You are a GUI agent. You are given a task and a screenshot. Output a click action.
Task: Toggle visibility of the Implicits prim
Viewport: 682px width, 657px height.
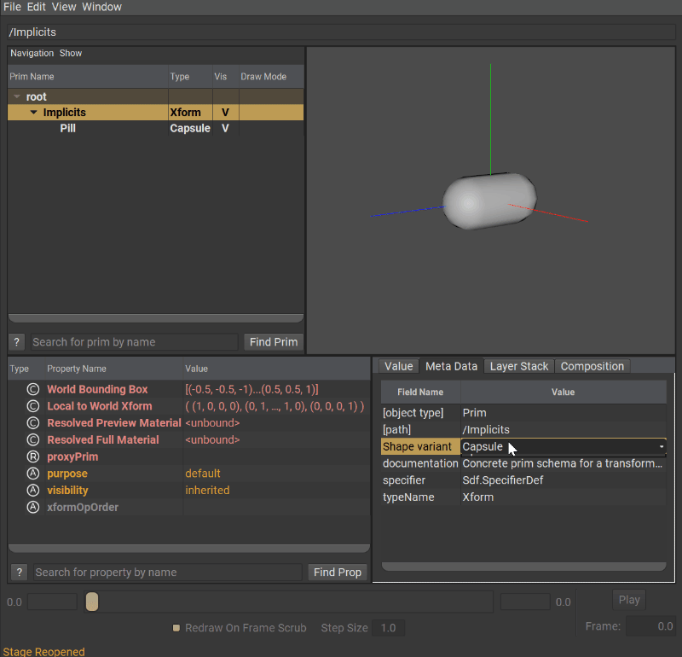pyautogui.click(x=225, y=113)
